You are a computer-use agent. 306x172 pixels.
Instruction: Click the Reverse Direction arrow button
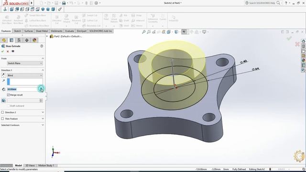[3, 75]
